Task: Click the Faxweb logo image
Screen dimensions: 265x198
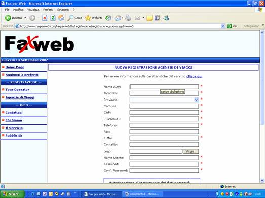Action: click(40, 44)
